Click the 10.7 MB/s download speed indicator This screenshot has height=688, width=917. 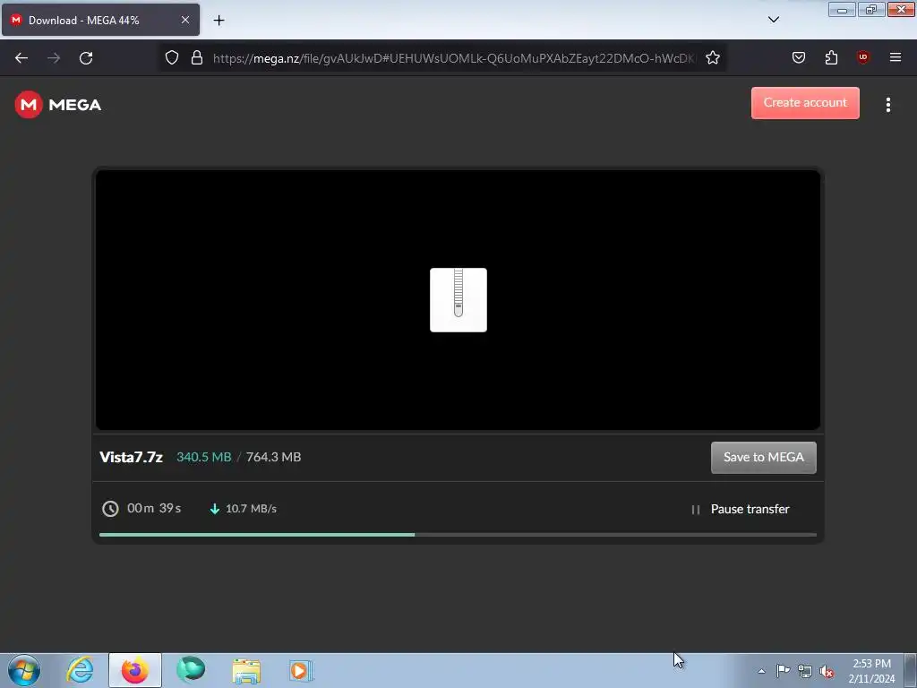point(243,509)
